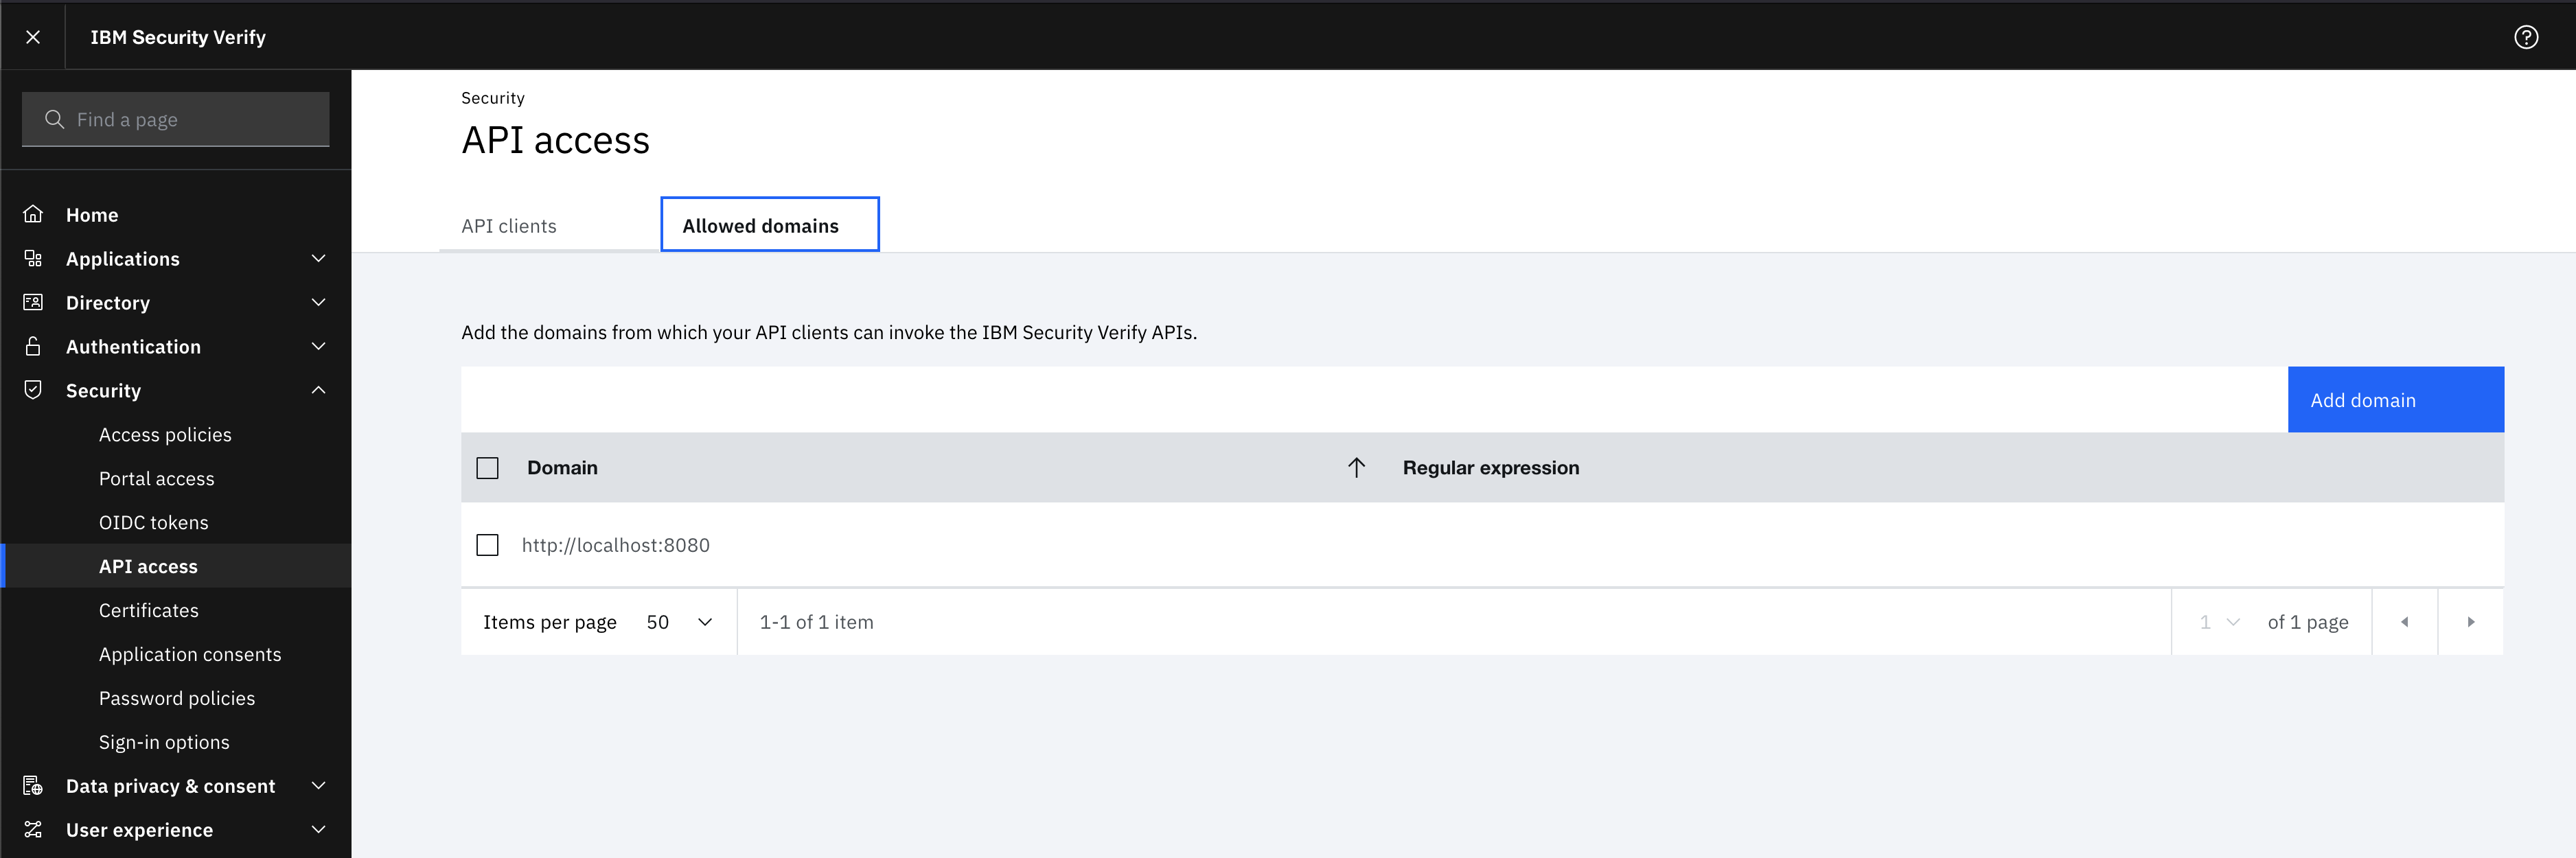Image resolution: width=2576 pixels, height=858 pixels.
Task: Click the Home navigation icon
Action: [33, 213]
